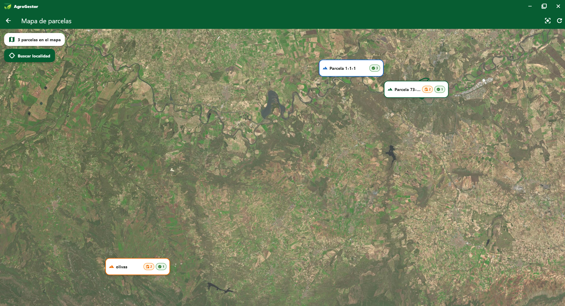The width and height of the screenshot is (565, 306).
Task: Click the green completed badge on Parcela 1-1-1
Action: pos(375,68)
